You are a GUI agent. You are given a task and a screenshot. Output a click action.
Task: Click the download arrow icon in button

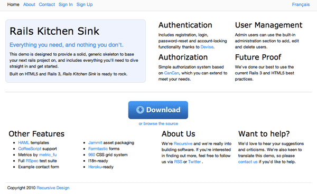[140, 110]
